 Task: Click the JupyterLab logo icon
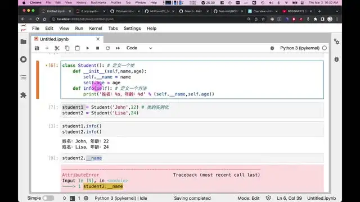click(x=24, y=28)
